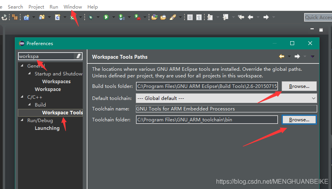Open dropdown next to Search flashlight icon

(x=180, y=17)
